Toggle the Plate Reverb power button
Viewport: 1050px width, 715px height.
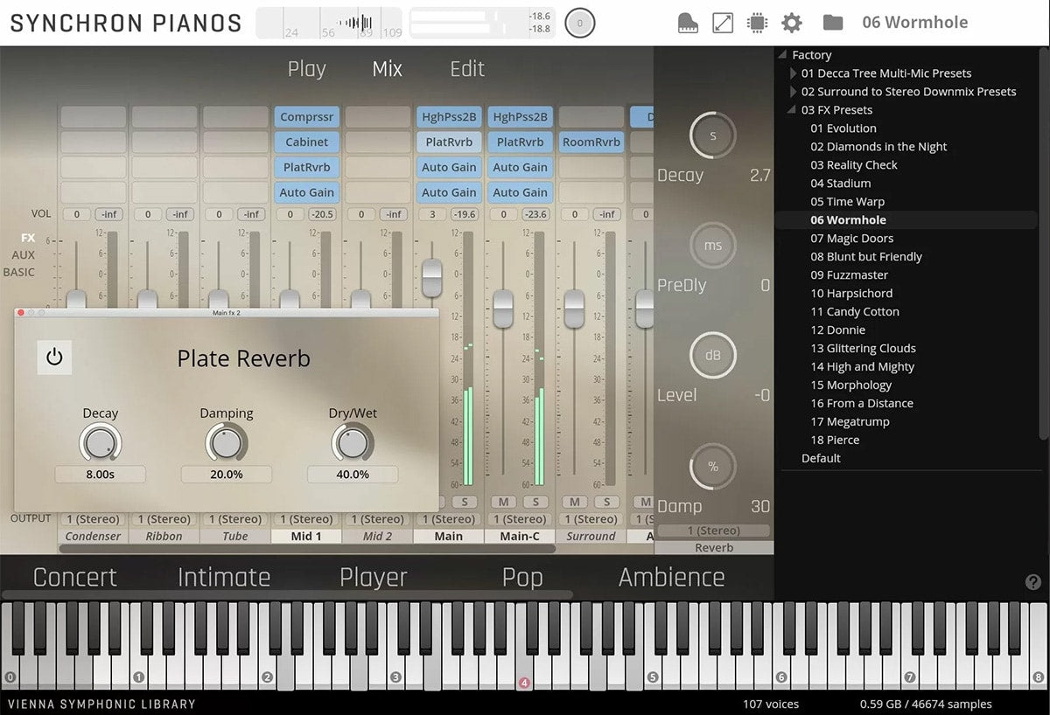(54, 357)
